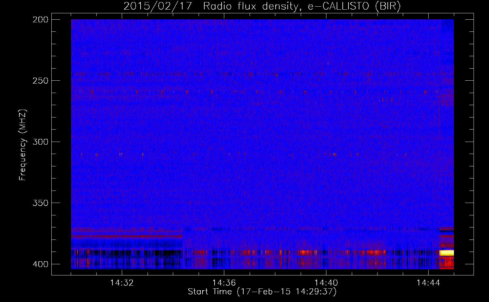Click the 14:44 time tick label
Viewport: 489px width, 302px height.
pos(428,283)
